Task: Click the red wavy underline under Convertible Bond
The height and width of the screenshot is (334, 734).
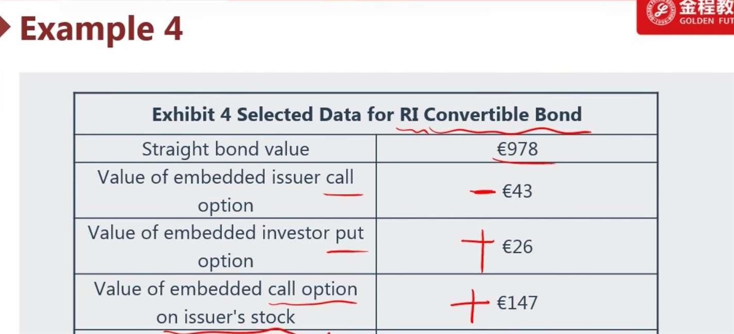Action: (508, 130)
